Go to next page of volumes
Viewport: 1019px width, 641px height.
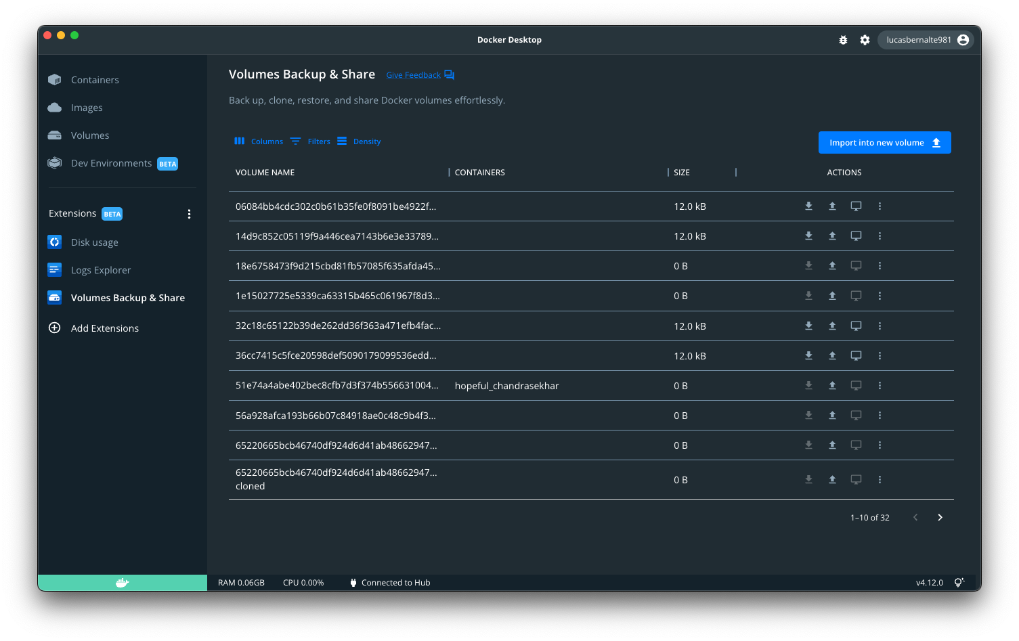[940, 518]
